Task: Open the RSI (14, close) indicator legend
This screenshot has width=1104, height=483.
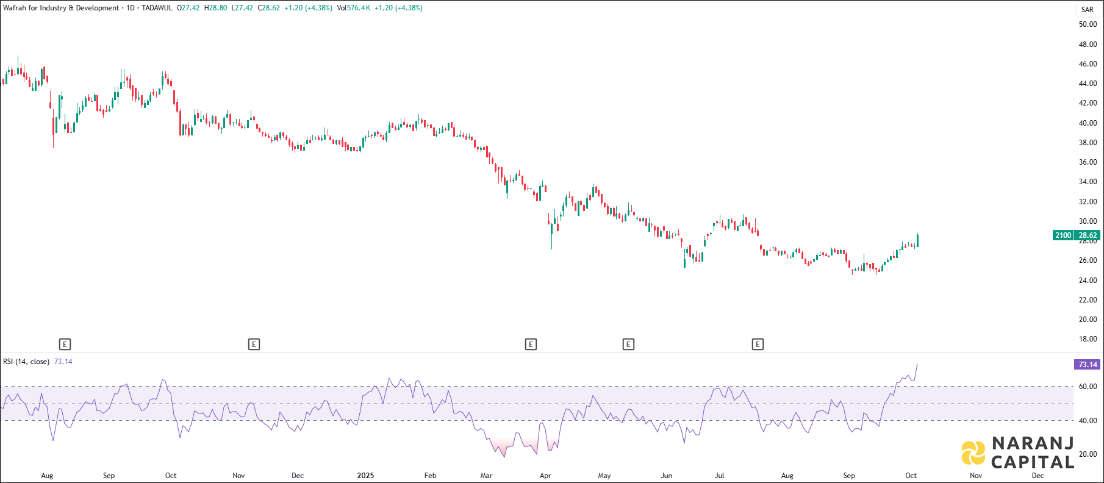Action: click(x=26, y=362)
